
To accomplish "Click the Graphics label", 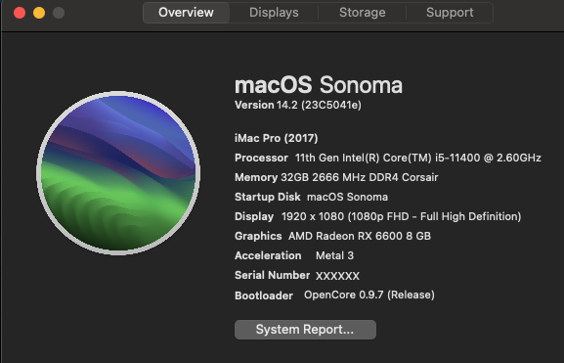I will click(x=258, y=236).
